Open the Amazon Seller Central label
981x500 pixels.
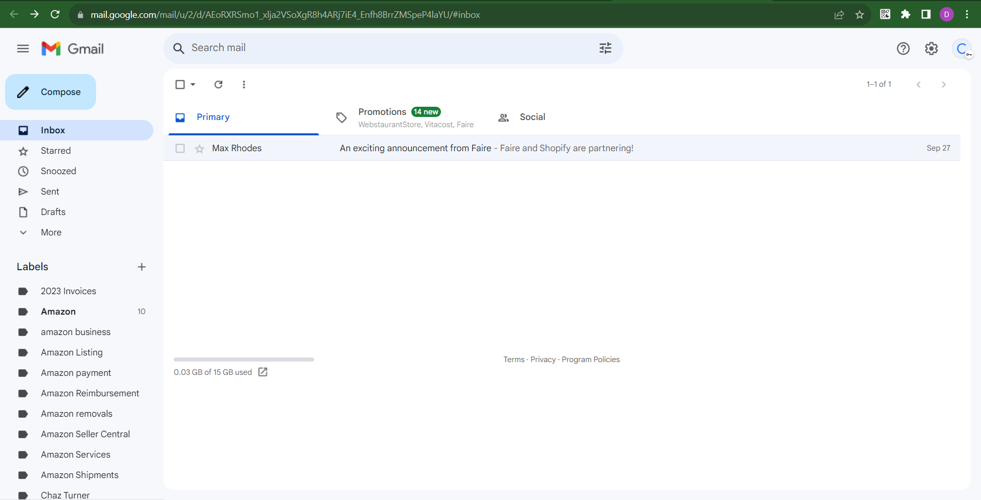point(77,434)
